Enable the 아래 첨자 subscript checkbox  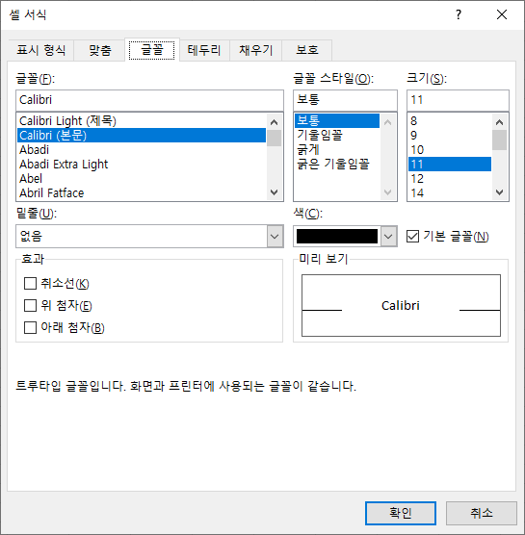click(x=30, y=327)
